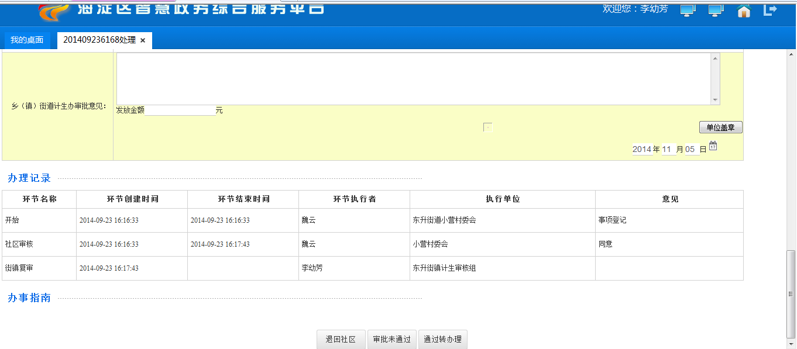Log out using the exit arrow icon
This screenshot has width=797, height=349.
click(770, 10)
